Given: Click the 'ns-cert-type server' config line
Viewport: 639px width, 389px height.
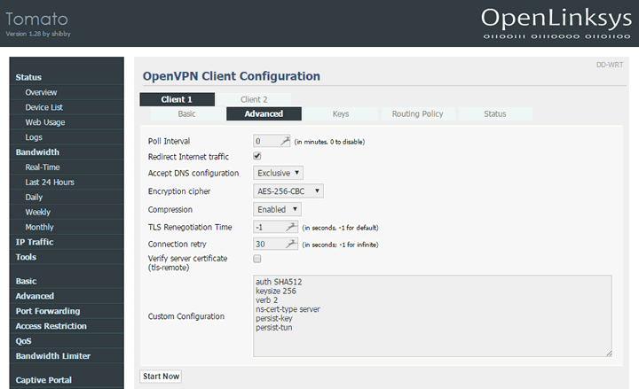Looking at the screenshot, I should [x=288, y=309].
